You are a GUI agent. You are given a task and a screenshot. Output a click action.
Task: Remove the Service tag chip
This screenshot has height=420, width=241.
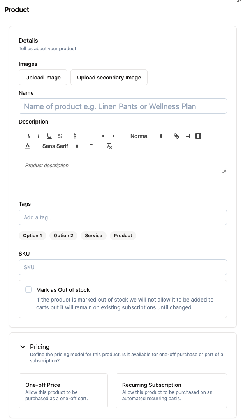(x=93, y=235)
